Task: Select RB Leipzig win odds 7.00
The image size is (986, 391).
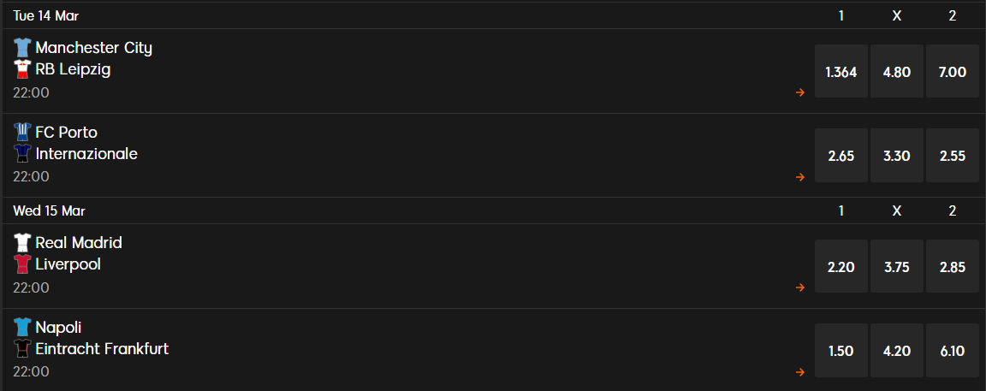Action: coord(953,71)
